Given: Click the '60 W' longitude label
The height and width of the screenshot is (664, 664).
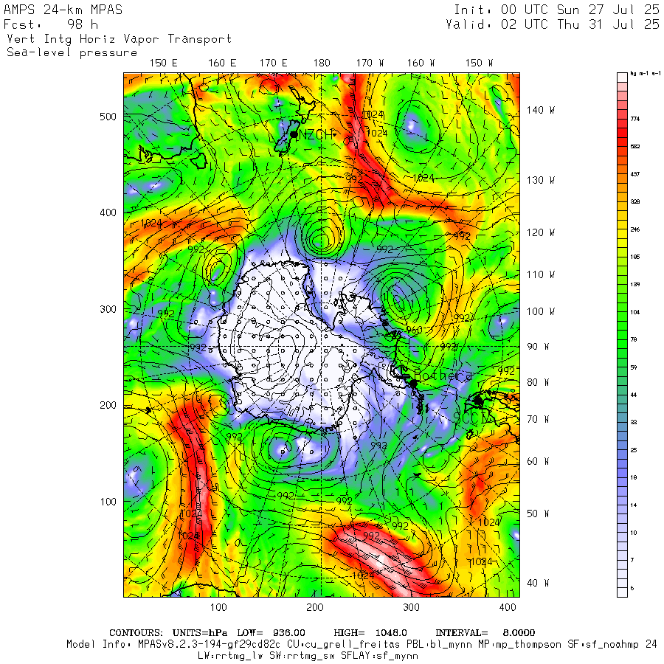Looking at the screenshot, I should tap(538, 461).
